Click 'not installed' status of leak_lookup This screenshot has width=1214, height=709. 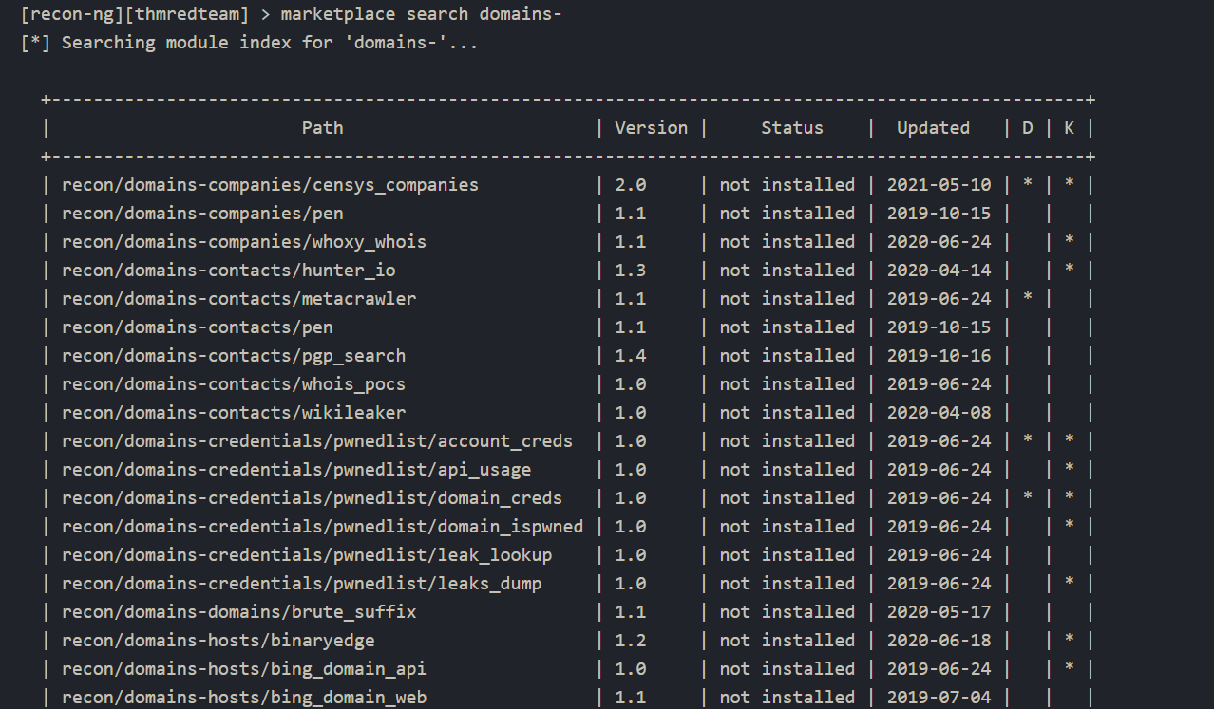click(787, 555)
